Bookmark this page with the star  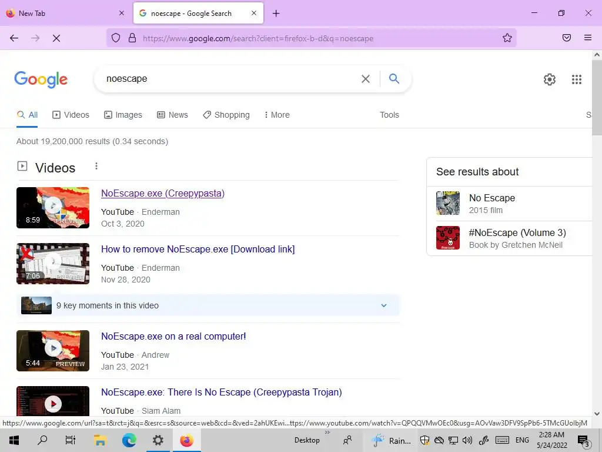507,38
